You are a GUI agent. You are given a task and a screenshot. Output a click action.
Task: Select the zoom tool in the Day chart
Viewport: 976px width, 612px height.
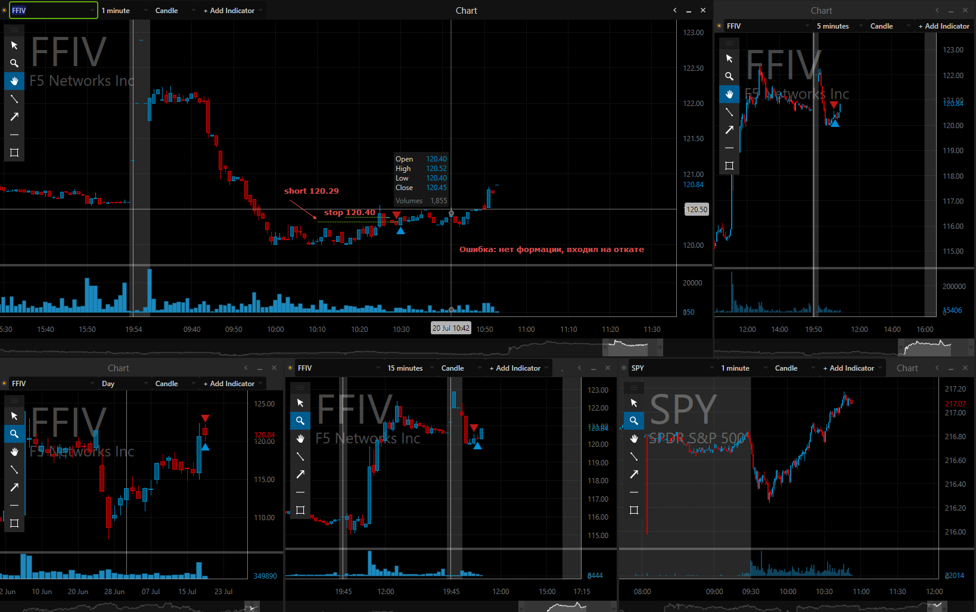14,434
